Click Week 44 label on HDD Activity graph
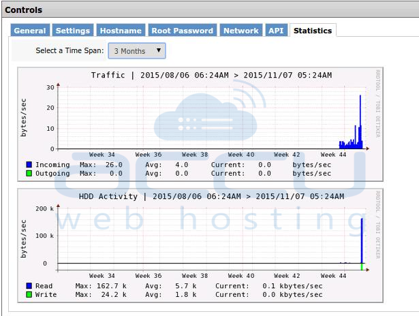Image resolution: width=419 pixels, height=316 pixels. point(333,276)
